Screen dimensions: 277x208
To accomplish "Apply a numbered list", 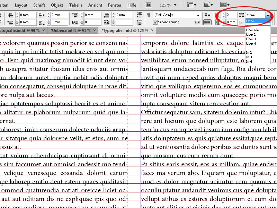I will (x=140, y=22).
